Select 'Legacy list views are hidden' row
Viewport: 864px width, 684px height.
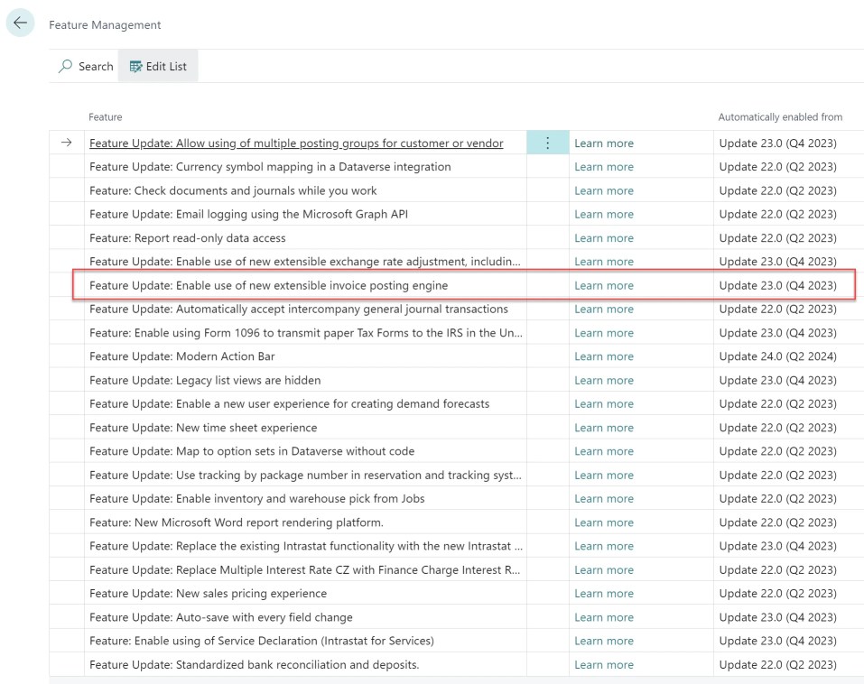tap(205, 380)
